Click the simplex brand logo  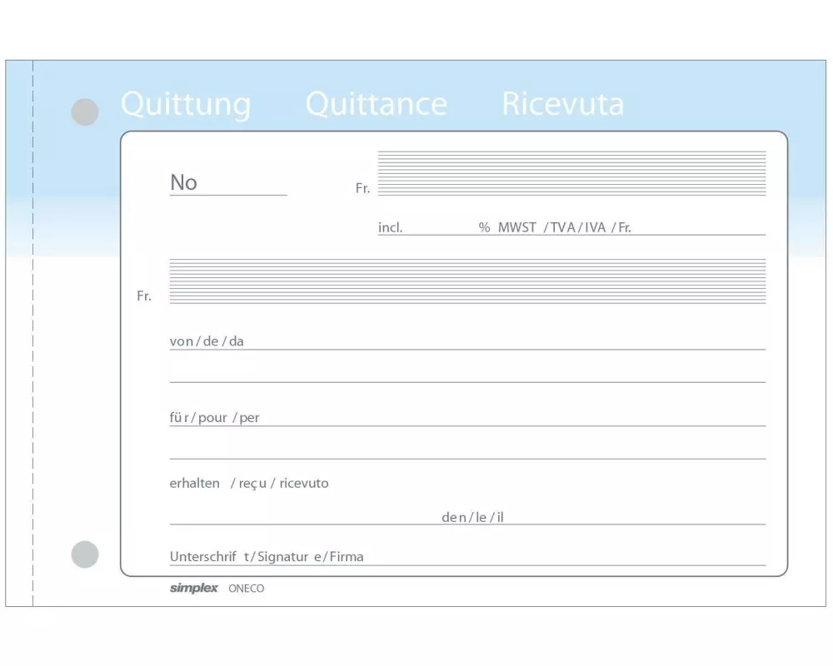click(x=193, y=589)
